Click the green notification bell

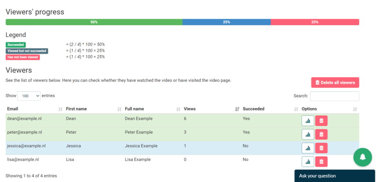pos(362,157)
